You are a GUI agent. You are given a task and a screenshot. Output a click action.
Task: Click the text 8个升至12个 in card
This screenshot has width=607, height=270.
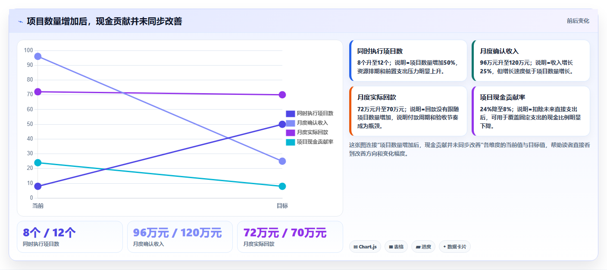(373, 63)
